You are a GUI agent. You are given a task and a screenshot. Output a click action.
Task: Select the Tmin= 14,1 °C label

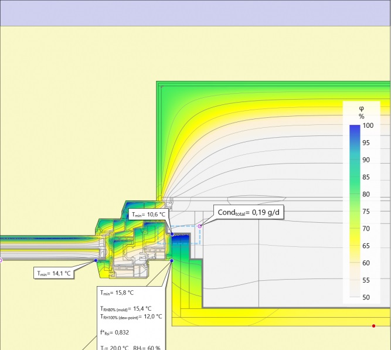pyautogui.click(x=53, y=273)
